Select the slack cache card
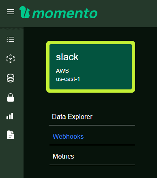Screen dimensions: 157x178 click(90, 67)
